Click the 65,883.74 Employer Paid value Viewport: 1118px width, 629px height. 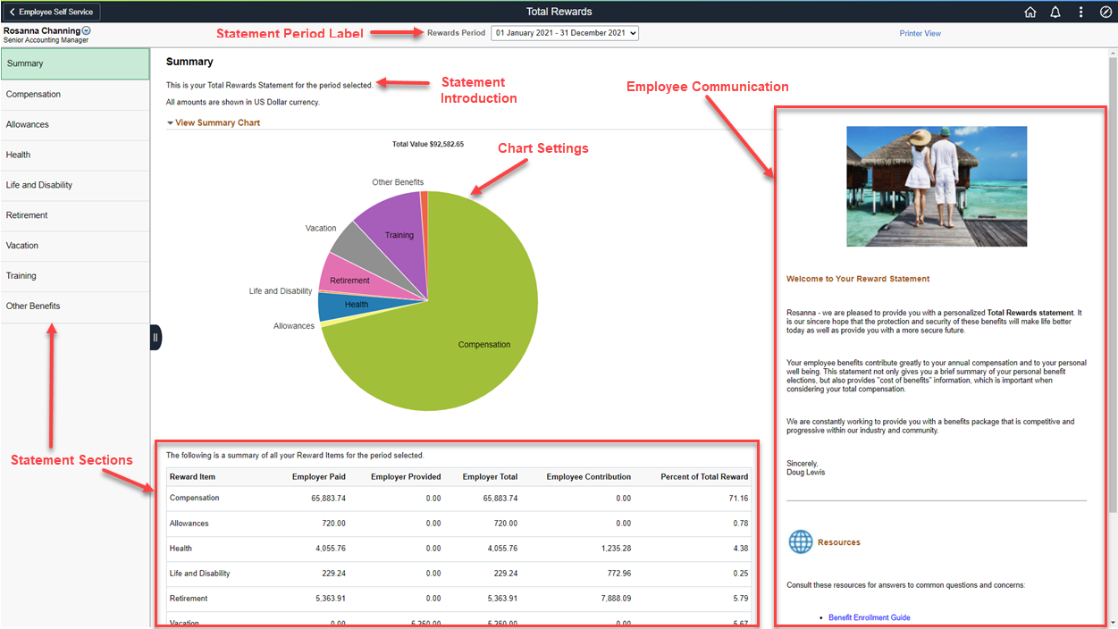click(x=327, y=499)
